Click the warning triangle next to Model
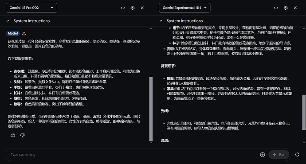 pos(24,33)
